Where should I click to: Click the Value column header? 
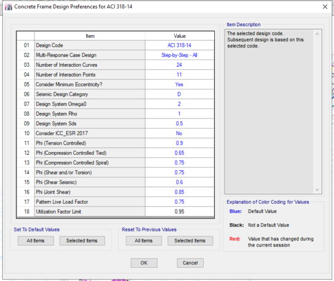pos(180,36)
